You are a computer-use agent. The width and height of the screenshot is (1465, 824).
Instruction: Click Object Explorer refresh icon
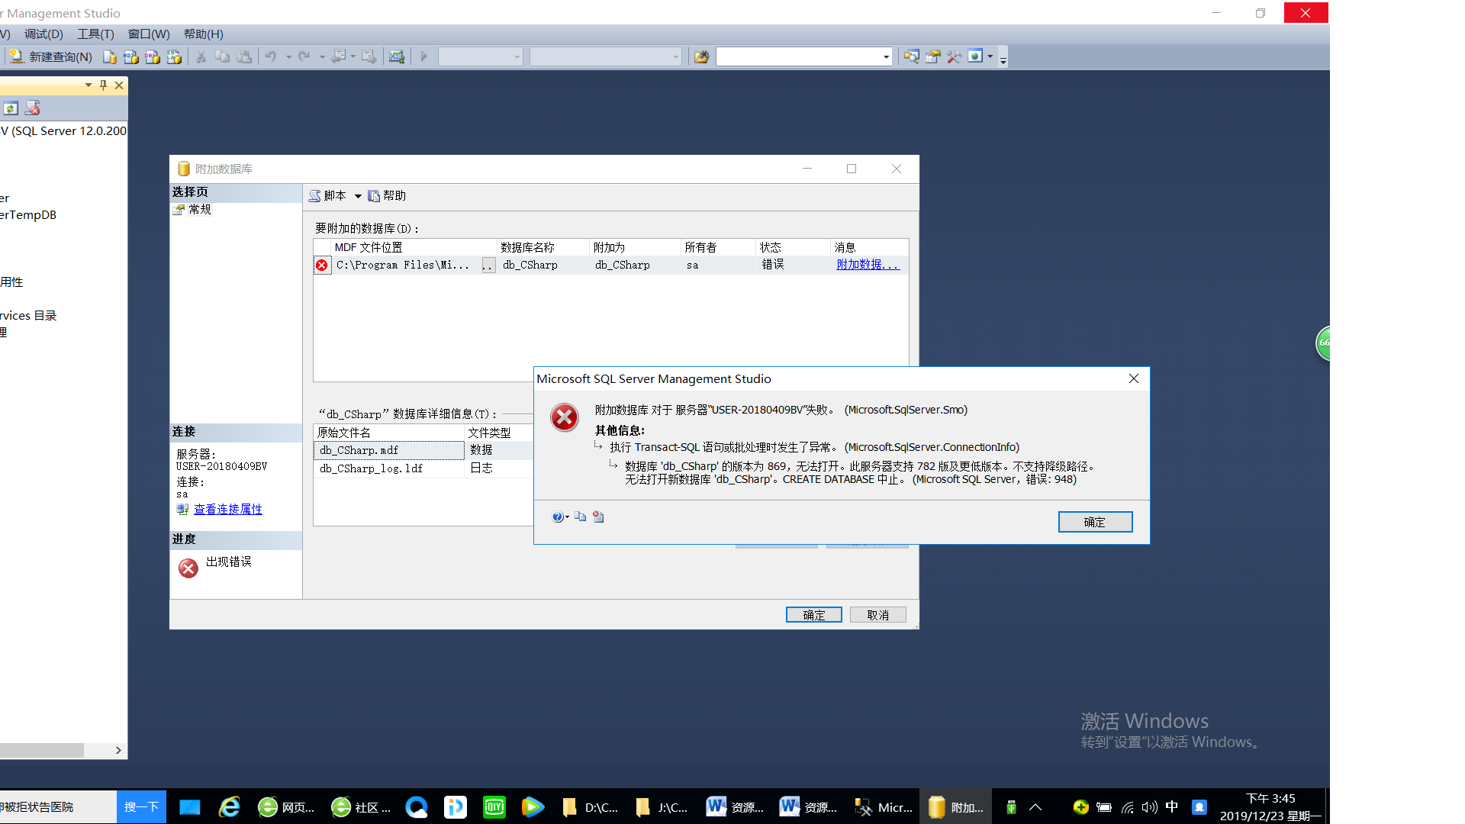tap(11, 108)
